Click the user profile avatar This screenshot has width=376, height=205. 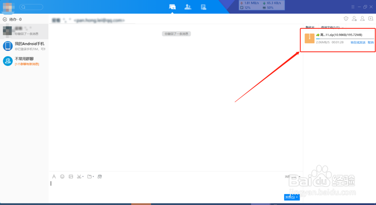tap(8, 7)
